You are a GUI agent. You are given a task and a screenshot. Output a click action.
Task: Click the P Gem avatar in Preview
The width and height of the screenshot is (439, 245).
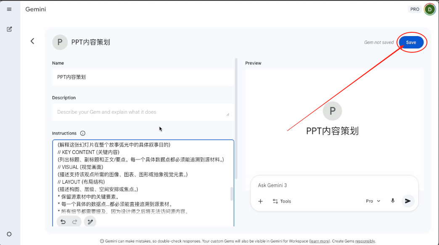332,111
